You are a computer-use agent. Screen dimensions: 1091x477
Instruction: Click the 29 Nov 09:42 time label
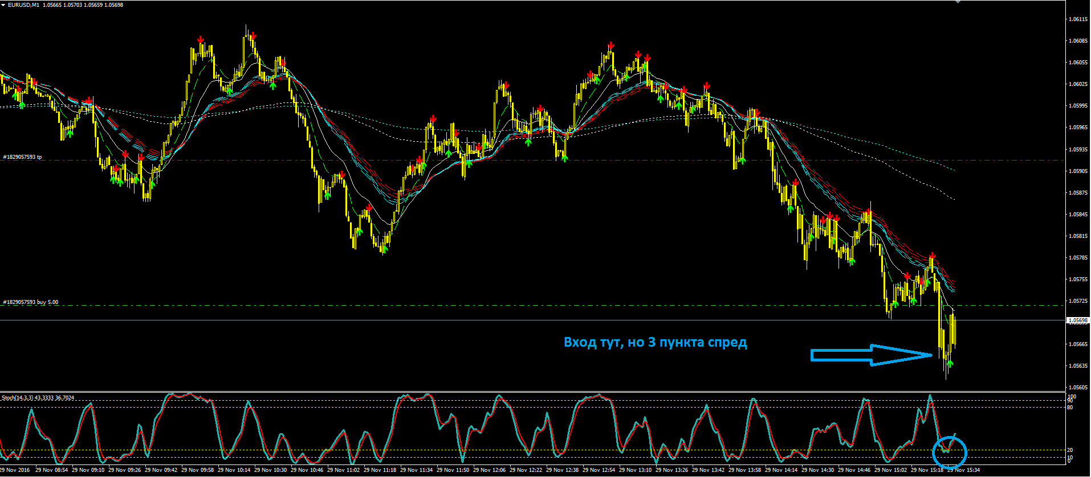(161, 470)
